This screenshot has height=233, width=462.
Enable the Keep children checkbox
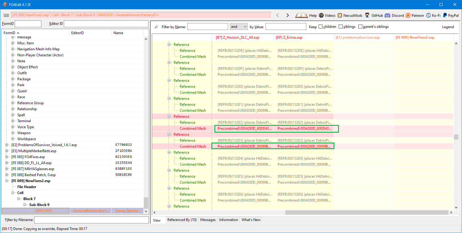pyautogui.click(x=321, y=27)
